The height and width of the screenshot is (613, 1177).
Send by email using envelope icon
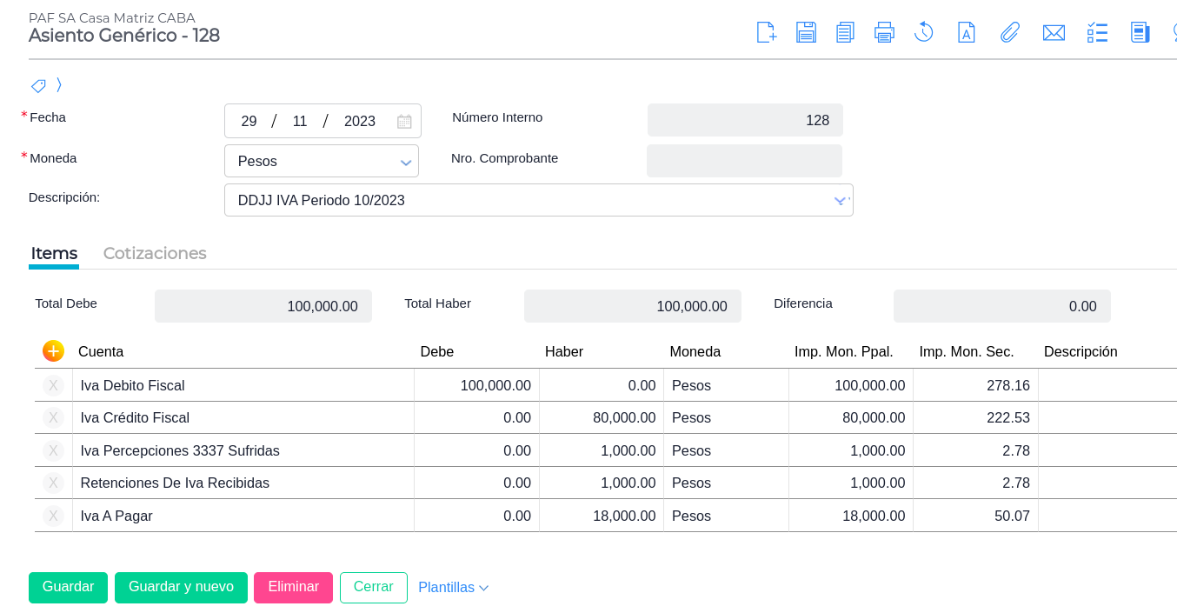(1054, 33)
